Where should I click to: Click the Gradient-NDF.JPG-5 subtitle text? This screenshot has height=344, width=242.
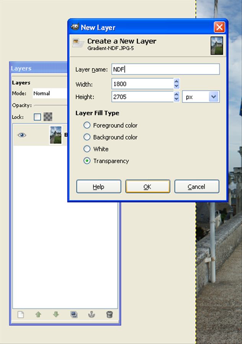pyautogui.click(x=111, y=48)
